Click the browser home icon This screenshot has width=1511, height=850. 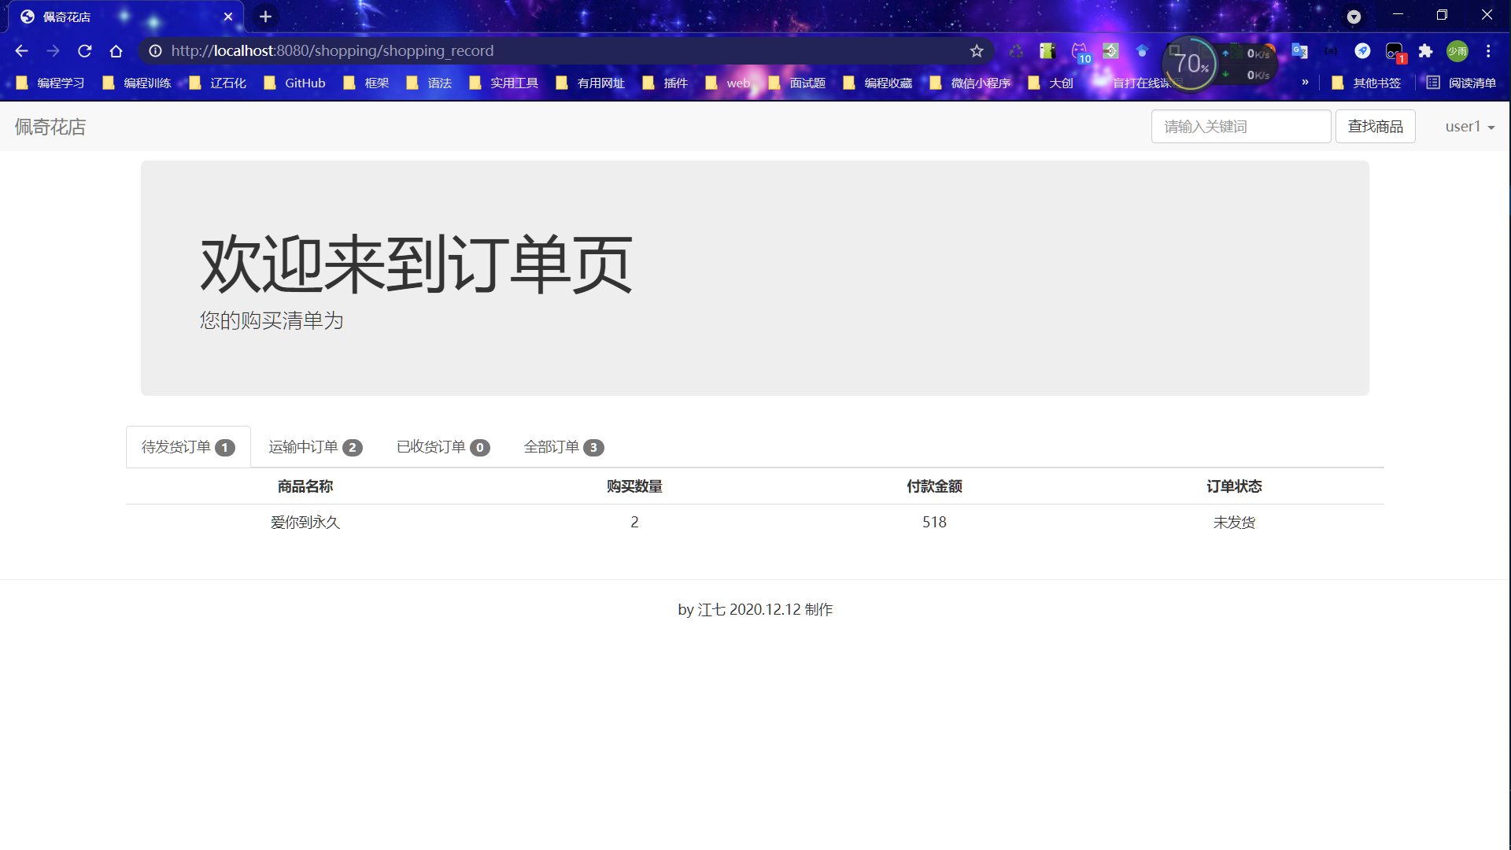(116, 51)
